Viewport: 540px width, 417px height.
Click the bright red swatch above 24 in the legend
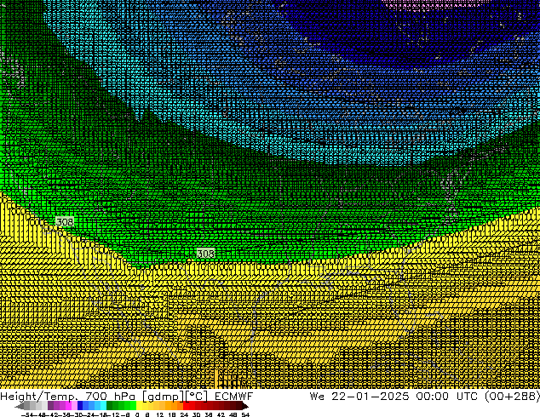(186, 406)
